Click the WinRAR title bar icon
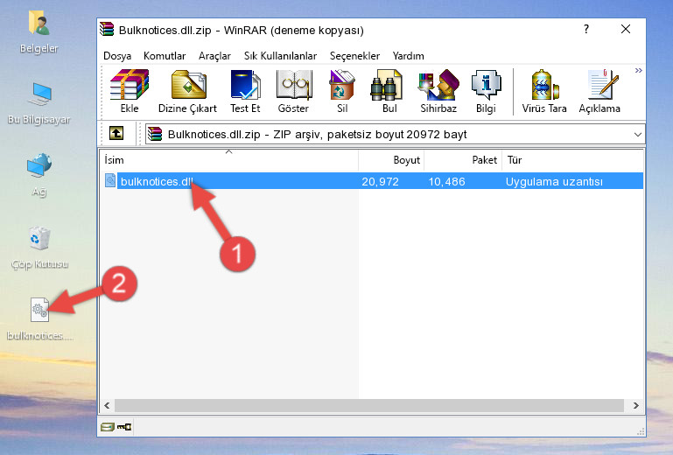This screenshot has height=455, width=673. pos(107,29)
